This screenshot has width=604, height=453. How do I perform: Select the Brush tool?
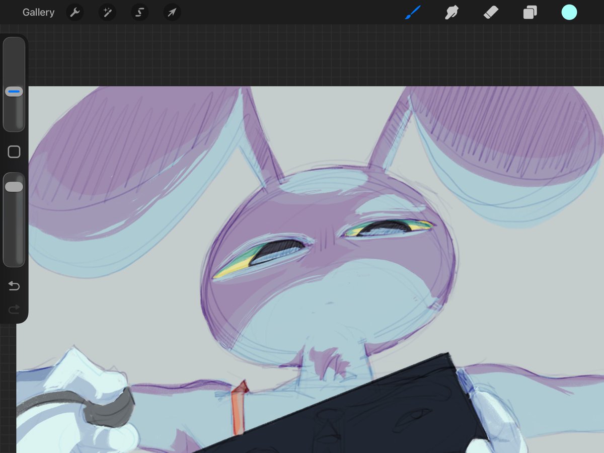click(413, 12)
